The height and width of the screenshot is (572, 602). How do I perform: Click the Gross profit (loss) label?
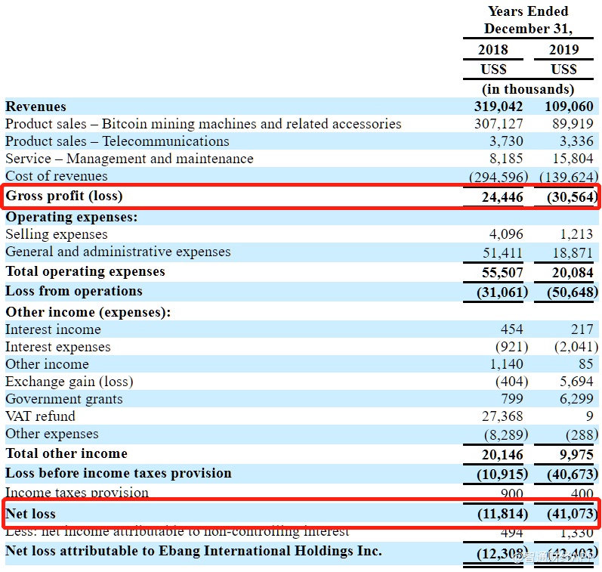coord(63,196)
